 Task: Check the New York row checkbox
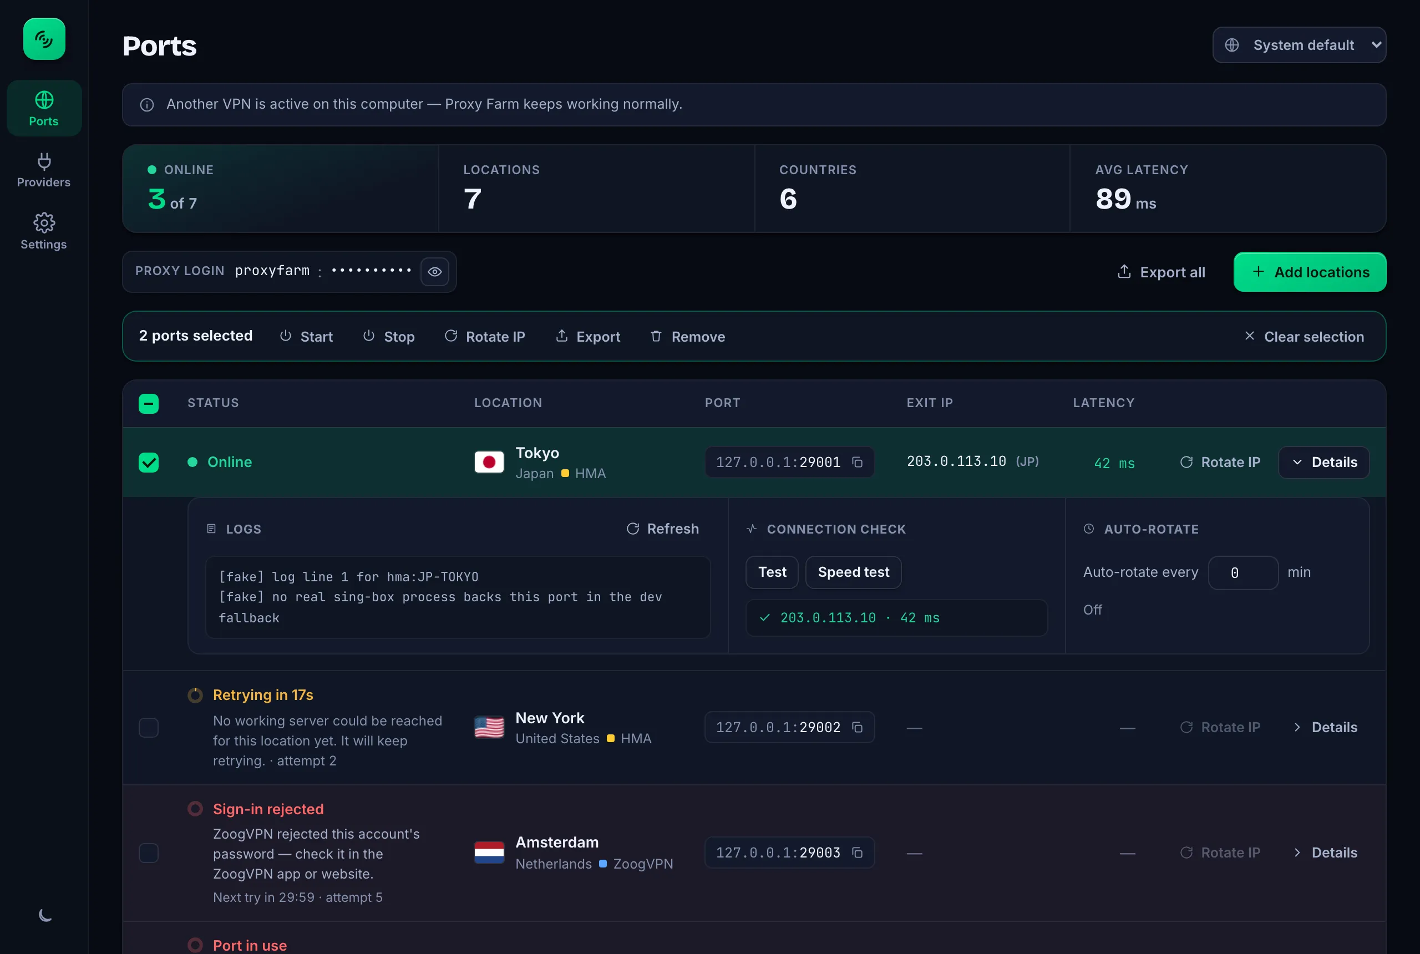149,728
